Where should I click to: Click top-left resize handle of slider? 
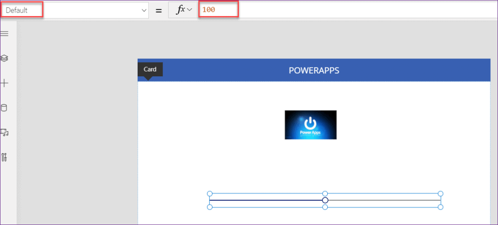point(210,193)
